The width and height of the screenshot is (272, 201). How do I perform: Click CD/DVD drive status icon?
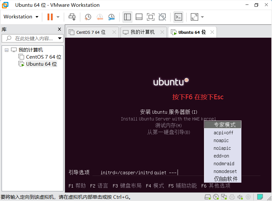[x=216, y=197]
